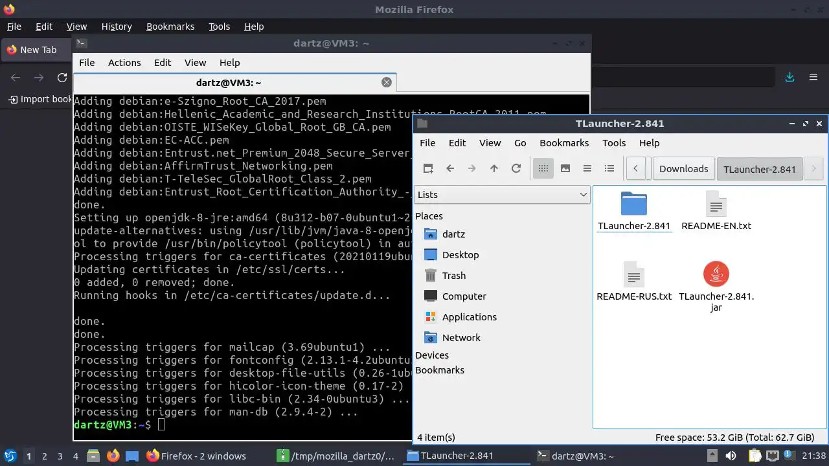The width and height of the screenshot is (829, 466).
Task: Switch to virtual desktop 4
Action: coord(75,456)
